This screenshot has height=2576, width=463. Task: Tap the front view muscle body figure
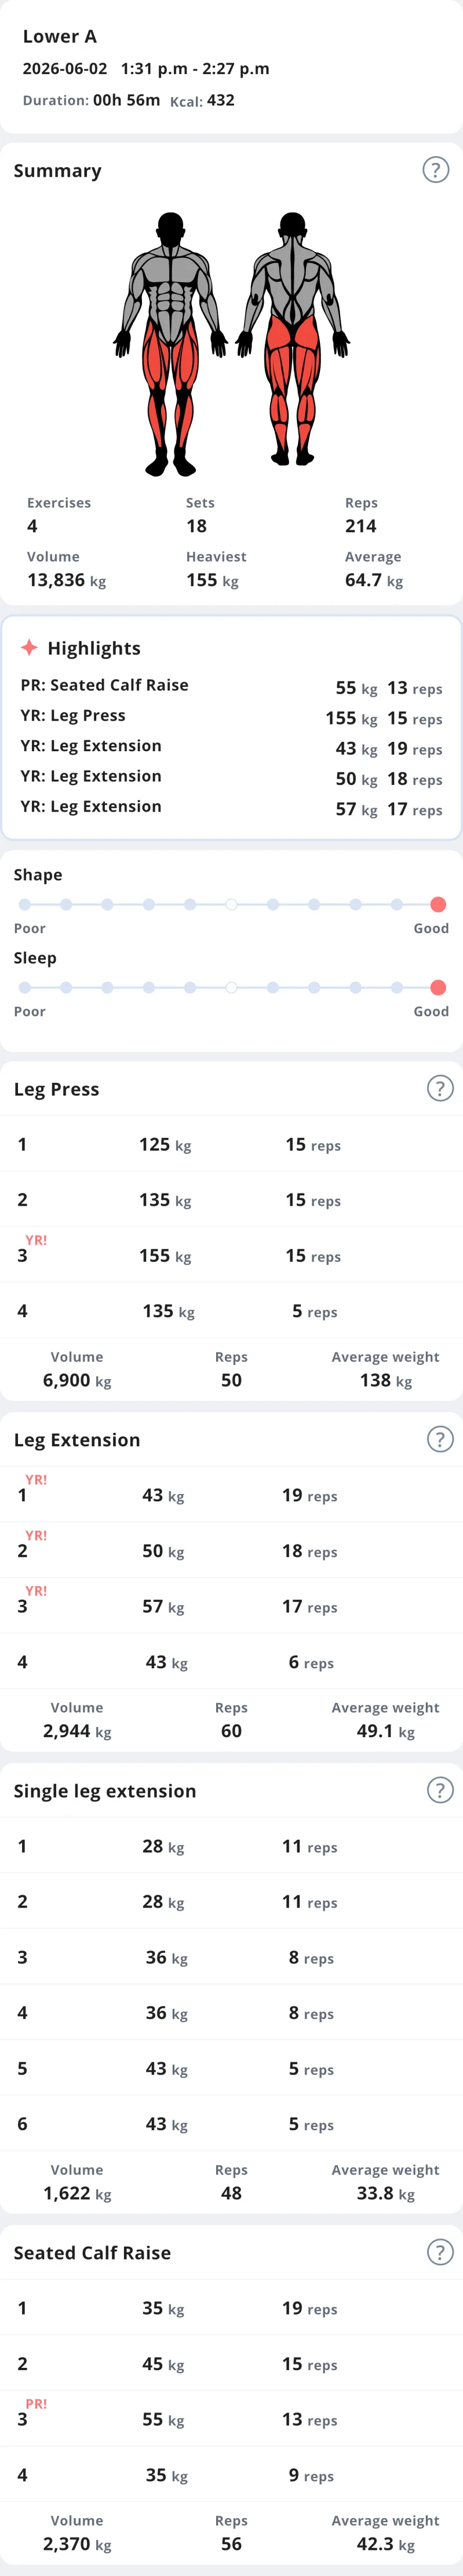pos(171,343)
